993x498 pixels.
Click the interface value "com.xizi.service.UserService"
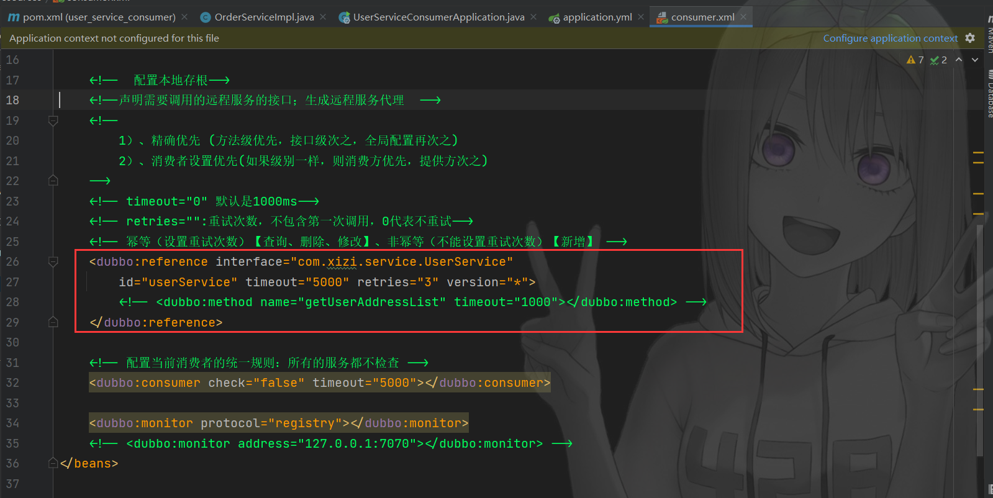point(402,262)
